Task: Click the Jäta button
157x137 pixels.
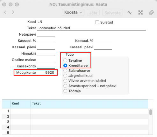Action: [93, 13]
